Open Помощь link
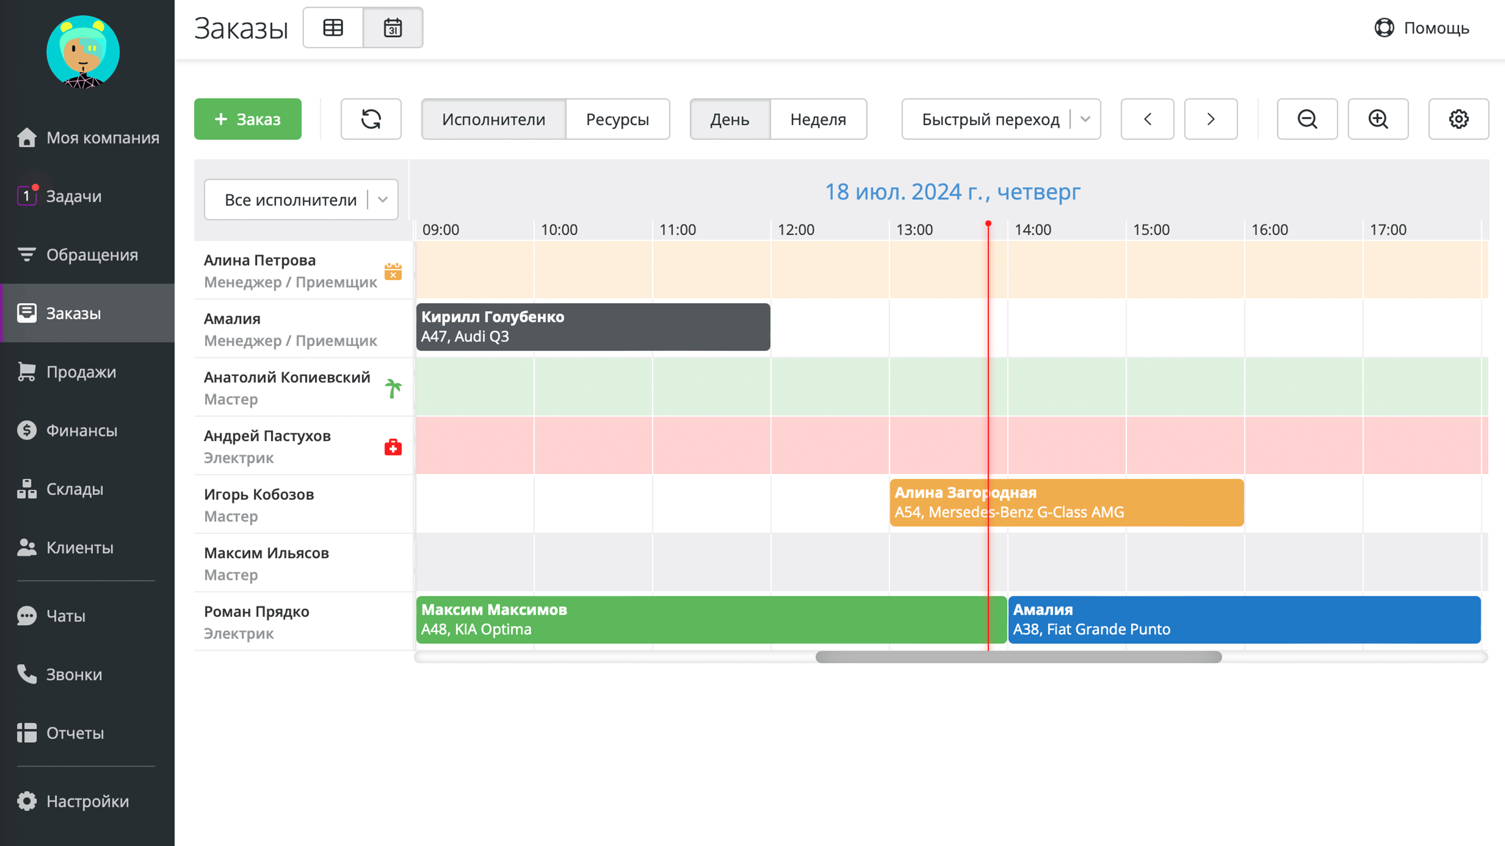This screenshot has width=1505, height=846. pos(1422,28)
